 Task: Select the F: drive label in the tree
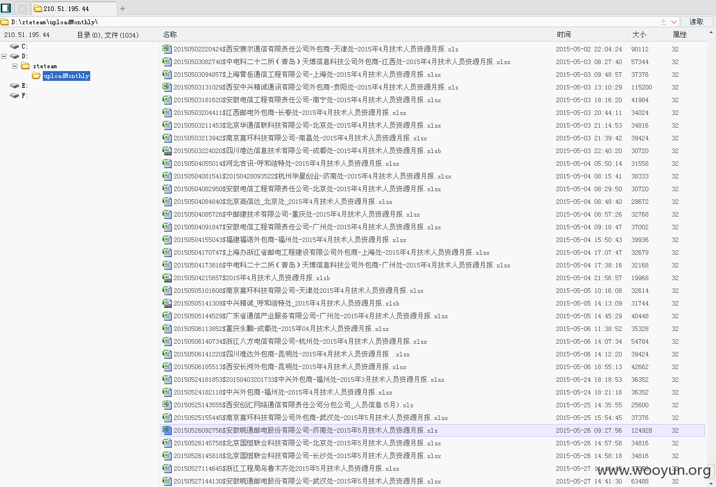tap(24, 95)
